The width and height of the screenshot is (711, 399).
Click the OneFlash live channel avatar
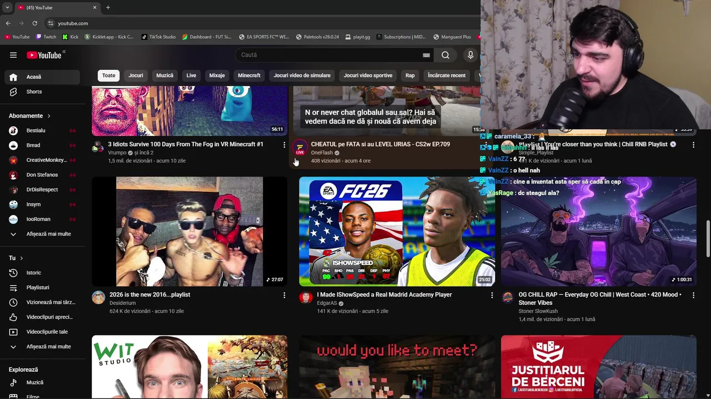coord(300,147)
